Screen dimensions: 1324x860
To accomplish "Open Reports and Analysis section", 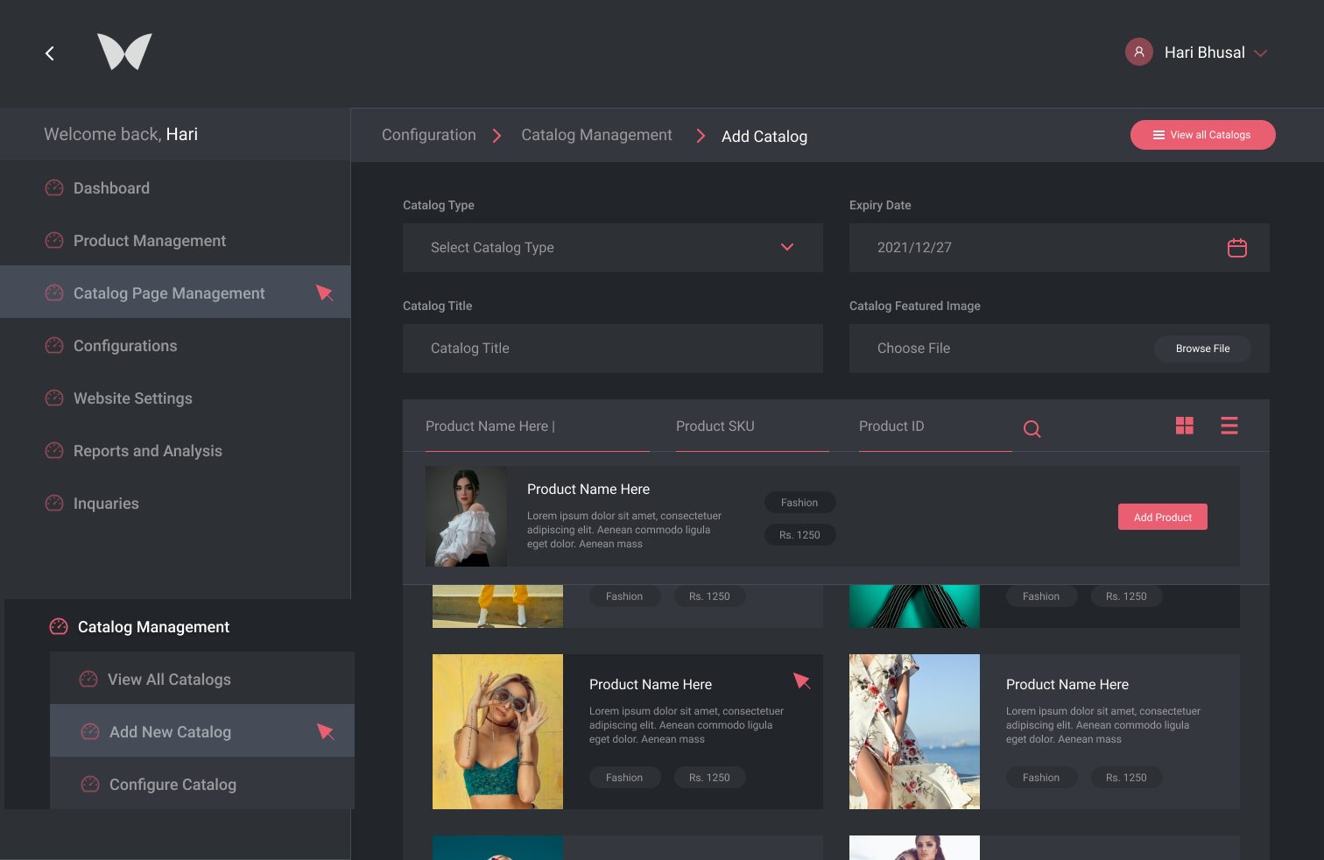I will (147, 451).
